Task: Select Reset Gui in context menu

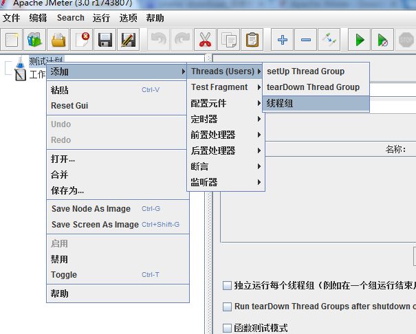Action: point(118,106)
